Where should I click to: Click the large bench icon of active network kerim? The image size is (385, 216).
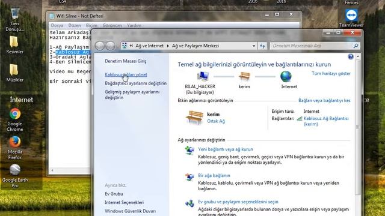[x=194, y=118]
